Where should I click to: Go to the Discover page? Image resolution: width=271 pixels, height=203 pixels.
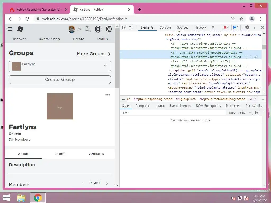(19, 39)
